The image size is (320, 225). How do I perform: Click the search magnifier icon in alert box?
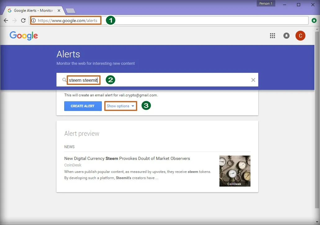(x=64, y=80)
